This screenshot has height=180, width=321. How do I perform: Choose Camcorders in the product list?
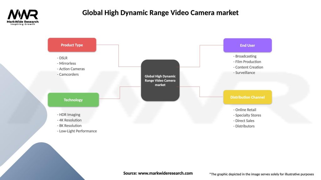(x=68, y=74)
